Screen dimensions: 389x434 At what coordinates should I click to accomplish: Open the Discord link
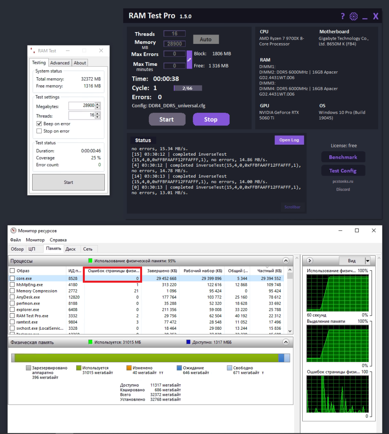click(x=343, y=190)
